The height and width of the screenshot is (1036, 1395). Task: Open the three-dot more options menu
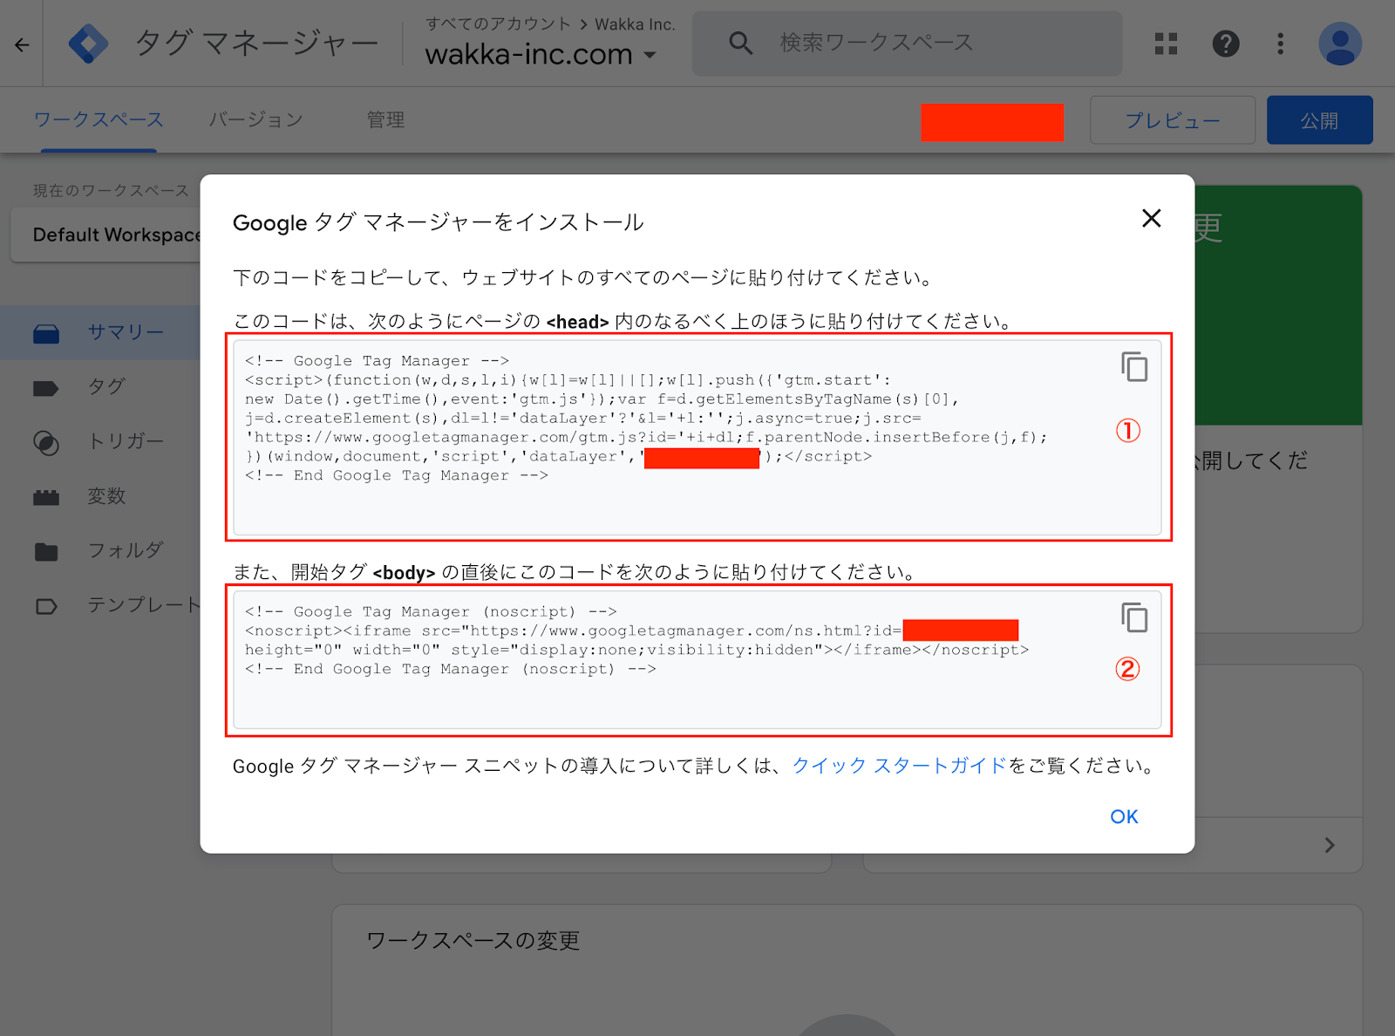pos(1280,44)
